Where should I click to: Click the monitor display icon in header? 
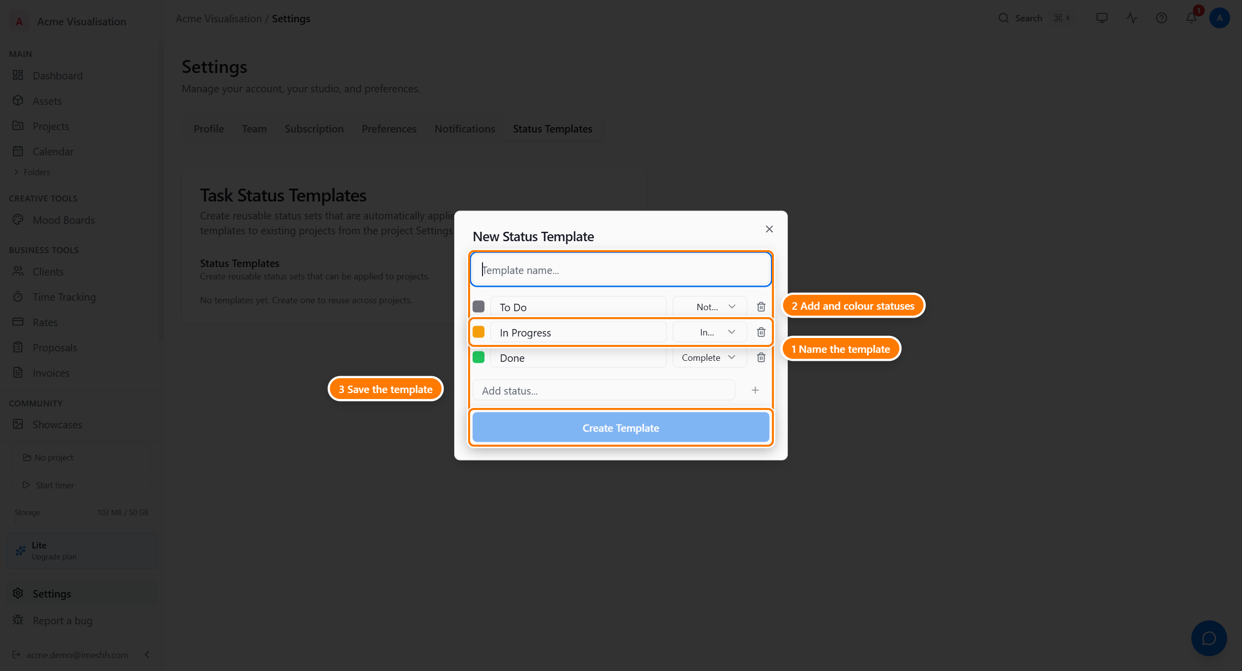tap(1102, 18)
